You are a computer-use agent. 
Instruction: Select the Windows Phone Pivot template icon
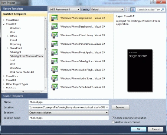point(55,53)
